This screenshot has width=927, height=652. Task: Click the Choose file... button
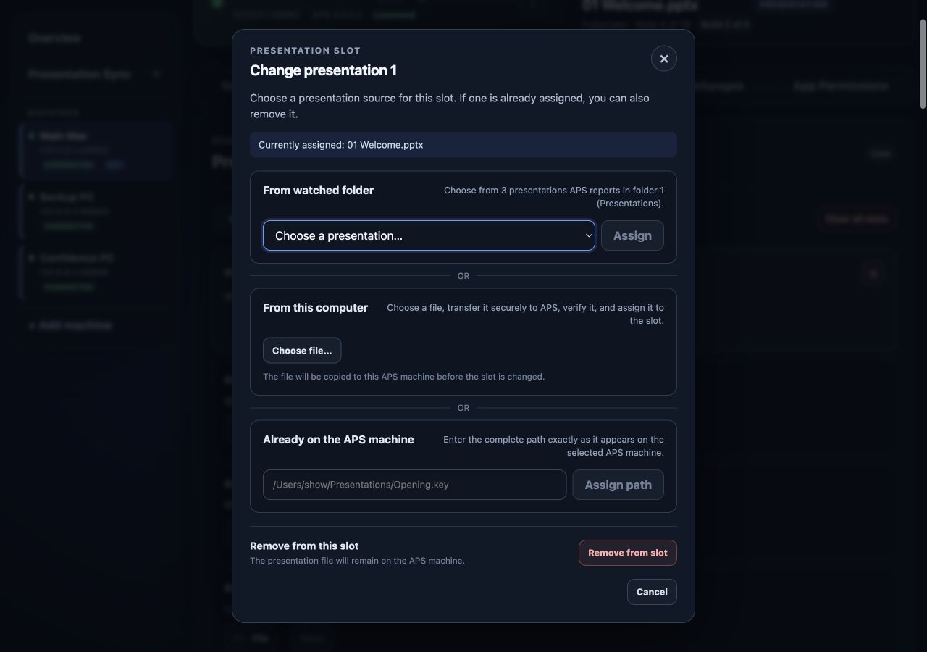(x=302, y=351)
